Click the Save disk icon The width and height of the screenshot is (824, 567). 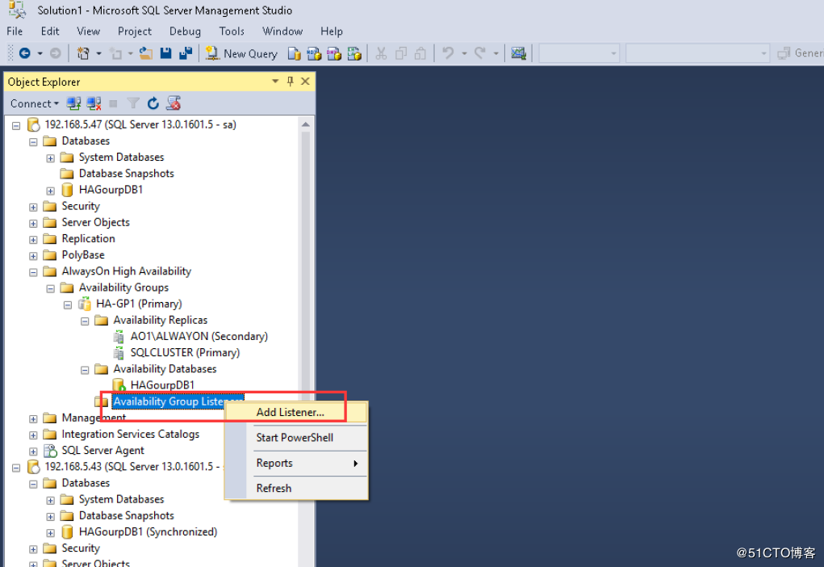point(166,53)
